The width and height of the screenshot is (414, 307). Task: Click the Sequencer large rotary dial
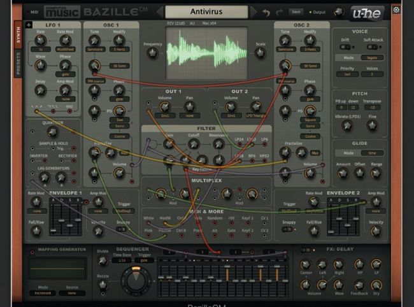[136, 280]
